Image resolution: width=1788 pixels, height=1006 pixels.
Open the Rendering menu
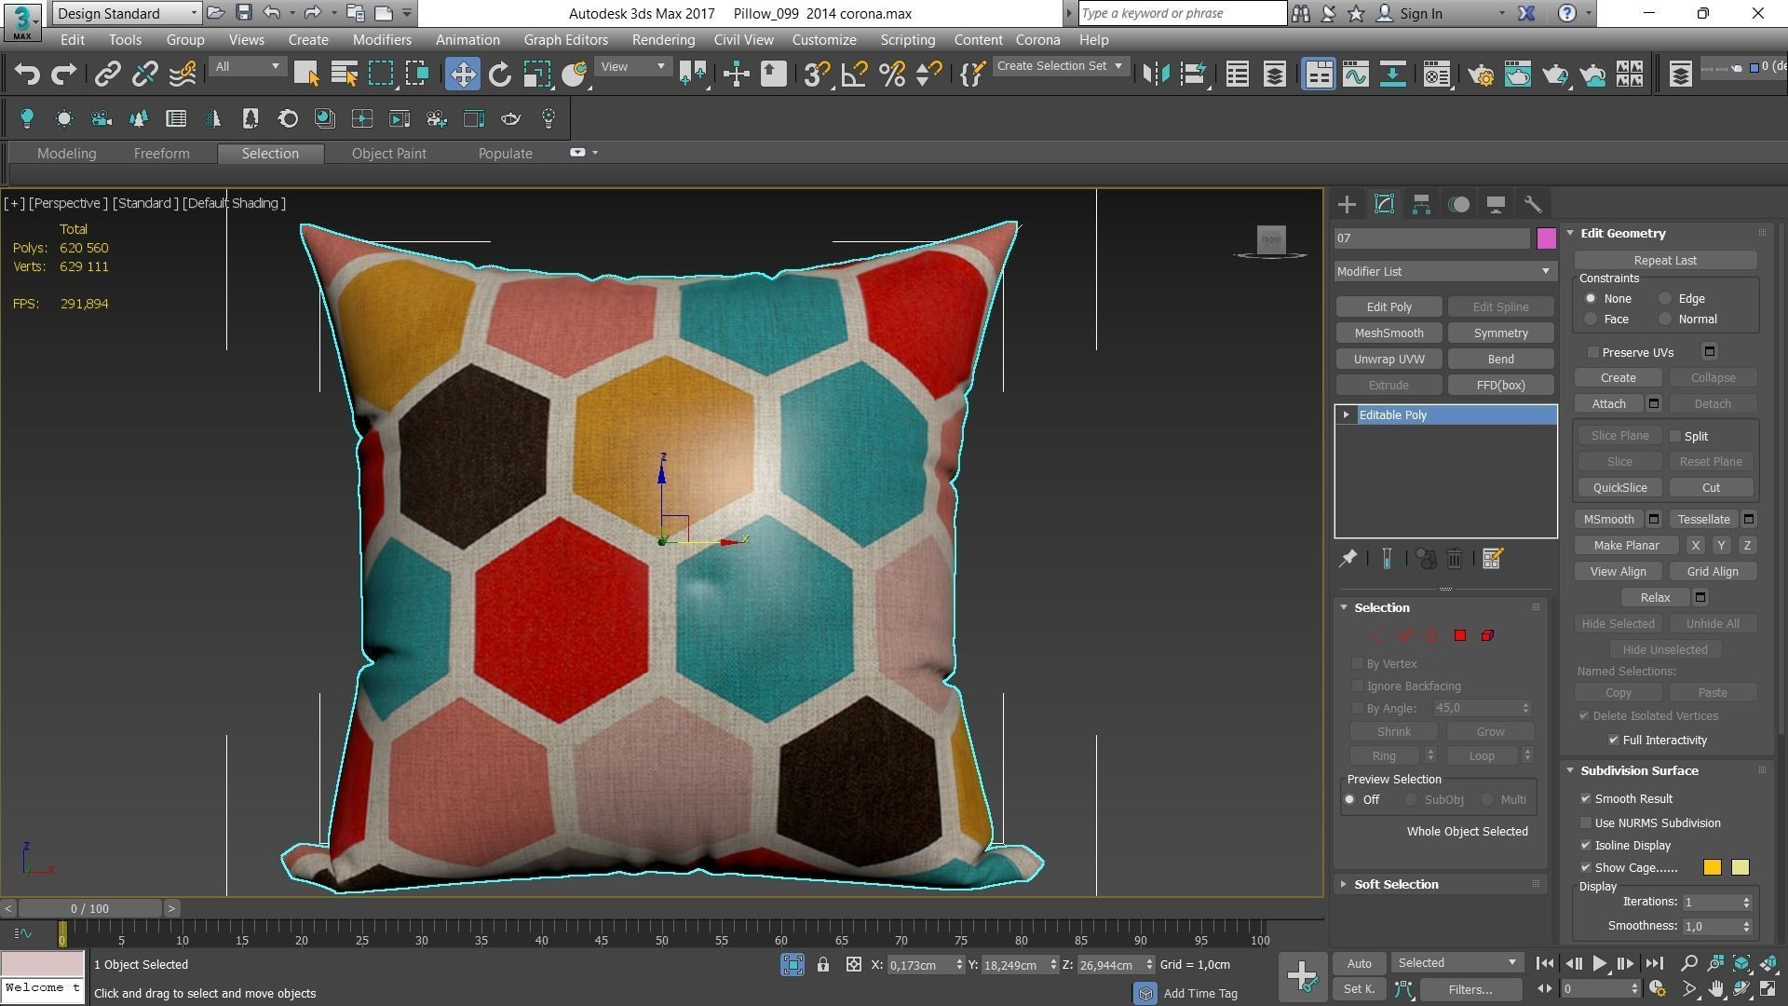click(663, 40)
